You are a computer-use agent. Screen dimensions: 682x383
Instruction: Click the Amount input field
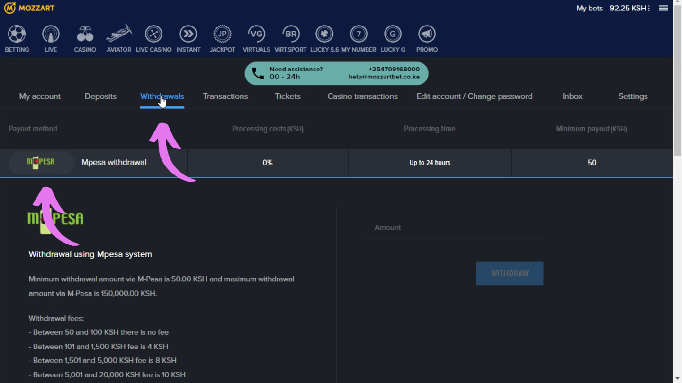point(454,227)
